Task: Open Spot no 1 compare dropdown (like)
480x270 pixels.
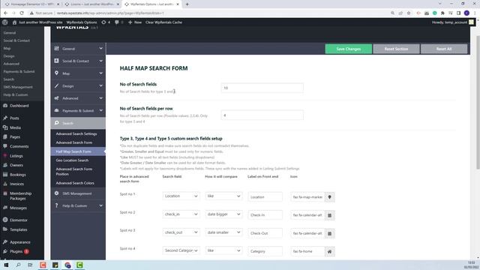Action: tap(223, 196)
